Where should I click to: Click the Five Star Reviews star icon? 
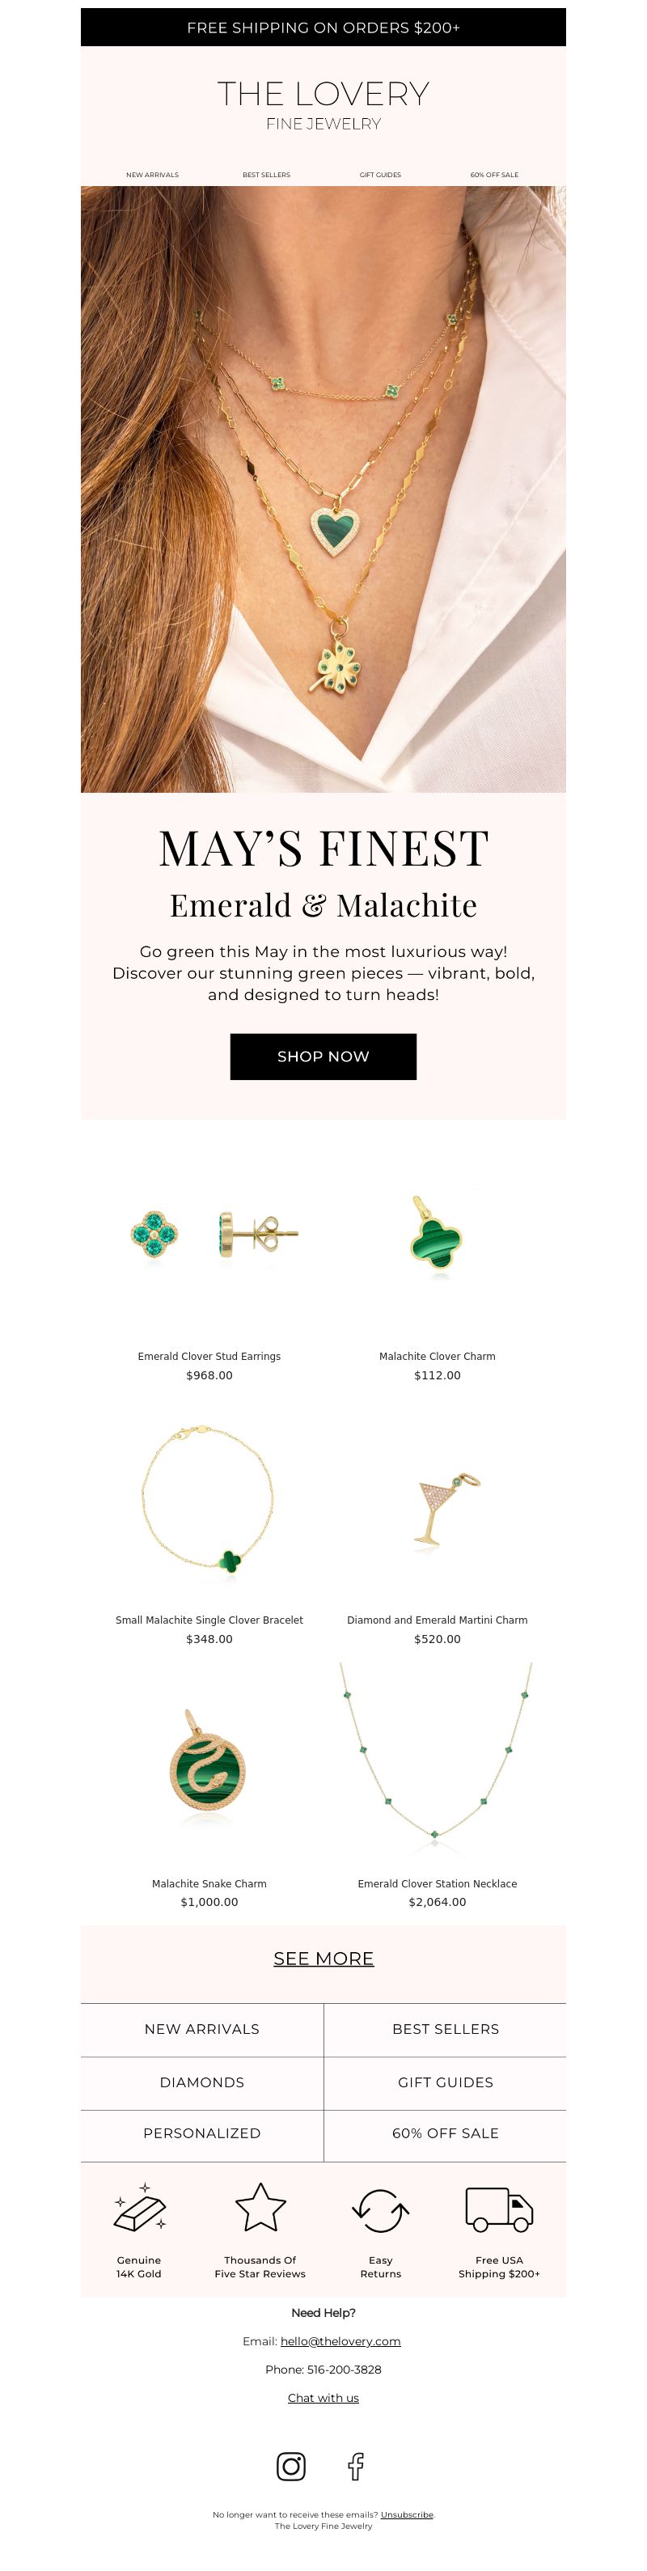point(260,2208)
